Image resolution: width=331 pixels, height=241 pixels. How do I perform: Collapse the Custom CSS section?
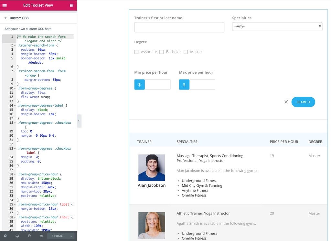point(5,18)
